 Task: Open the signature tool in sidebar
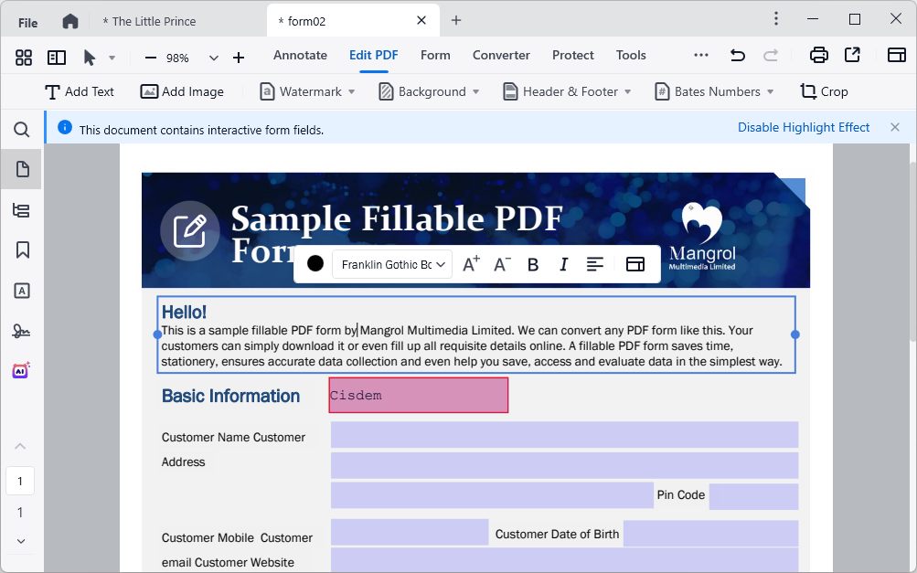tap(22, 330)
